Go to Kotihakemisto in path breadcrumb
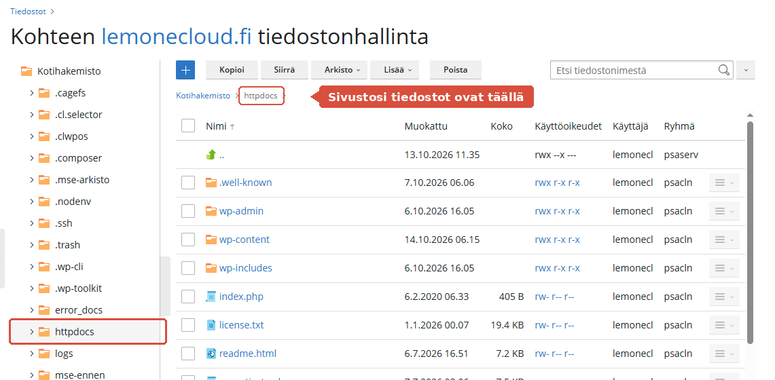This screenshot has height=380, width=775. point(203,96)
